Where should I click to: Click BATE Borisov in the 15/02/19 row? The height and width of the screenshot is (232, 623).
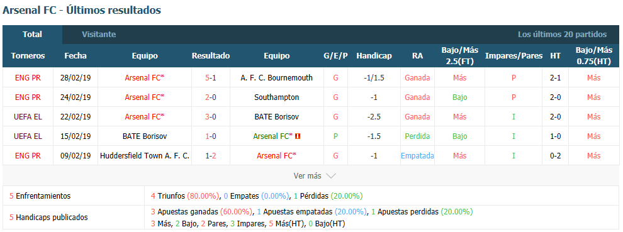pyautogui.click(x=145, y=136)
